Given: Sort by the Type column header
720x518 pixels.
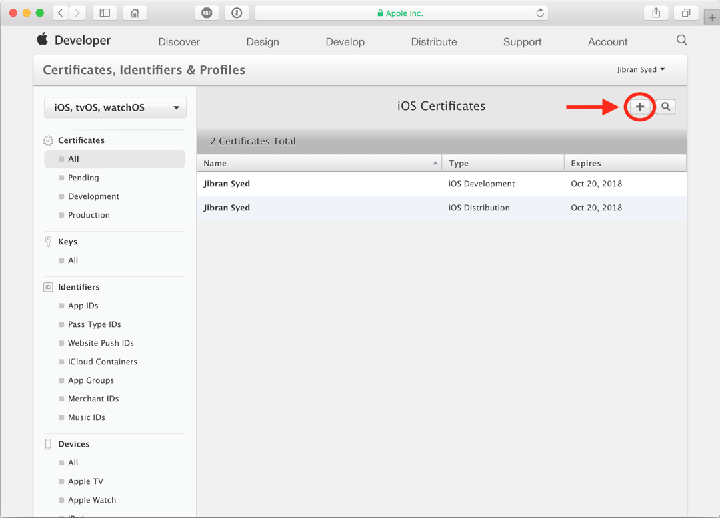Looking at the screenshot, I should click(x=503, y=163).
